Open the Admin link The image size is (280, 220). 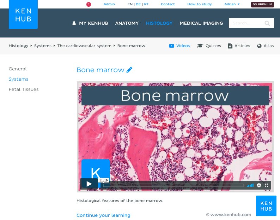tap(109, 4)
